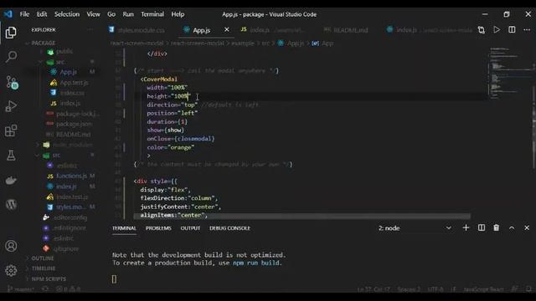Open the Explorer view in activity bar

click(11, 33)
